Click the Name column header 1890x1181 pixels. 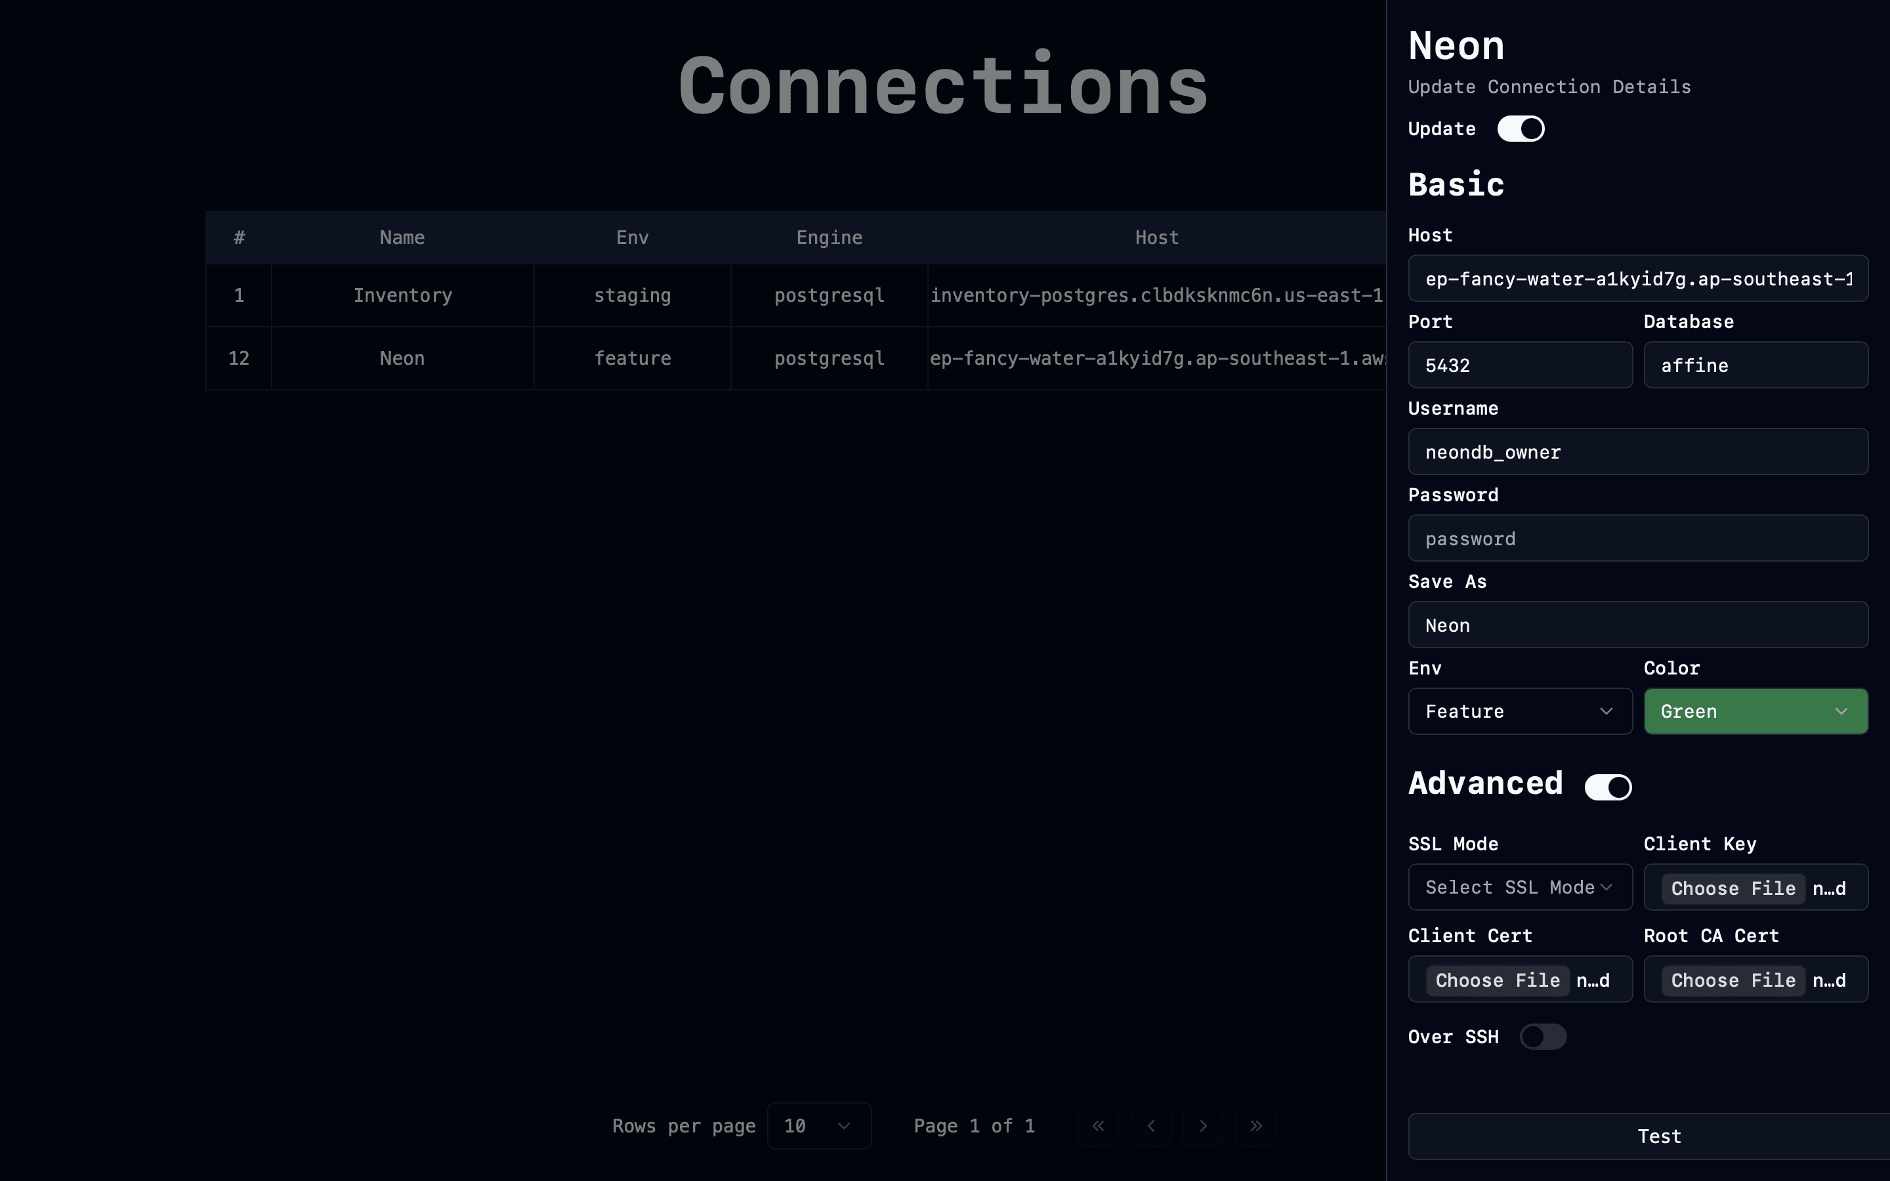click(x=402, y=238)
